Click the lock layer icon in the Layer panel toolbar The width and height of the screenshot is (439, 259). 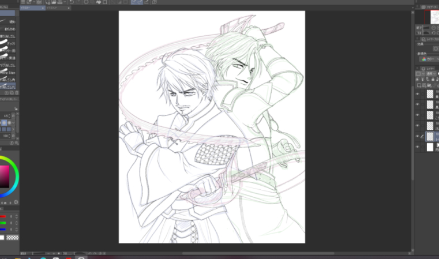433,79
